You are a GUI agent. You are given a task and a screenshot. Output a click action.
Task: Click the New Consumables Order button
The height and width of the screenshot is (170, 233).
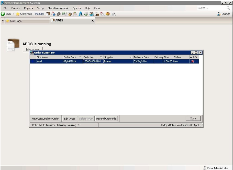[x=45, y=119]
